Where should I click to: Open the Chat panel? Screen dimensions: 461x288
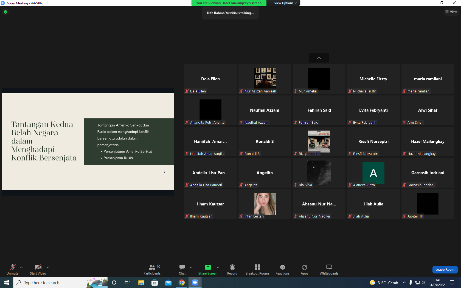coord(182,270)
